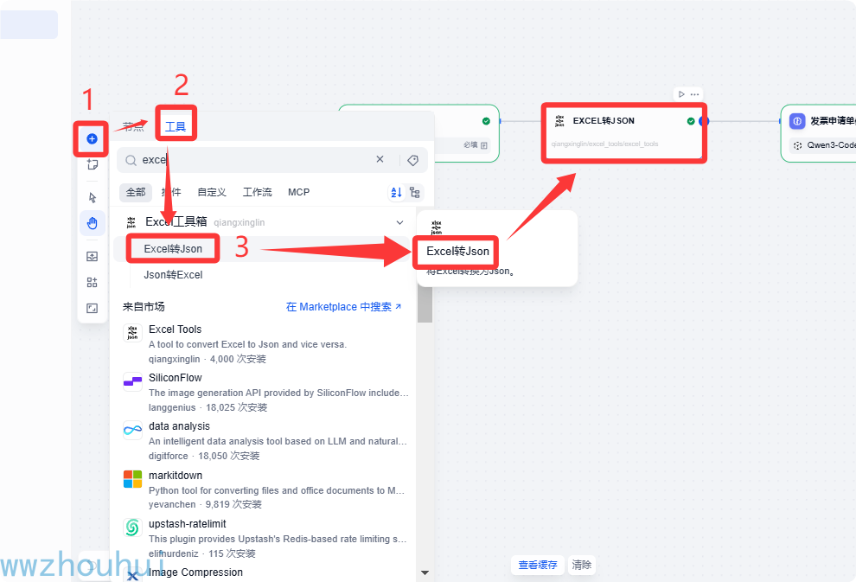Screen dimensions: 856x582
Task: Click the blue add node plus icon
Action: click(92, 138)
